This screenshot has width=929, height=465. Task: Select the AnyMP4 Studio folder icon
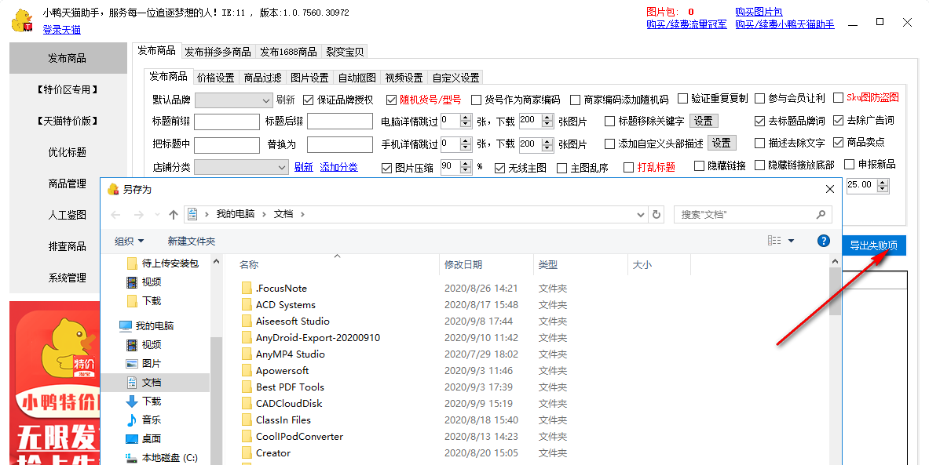tap(247, 355)
